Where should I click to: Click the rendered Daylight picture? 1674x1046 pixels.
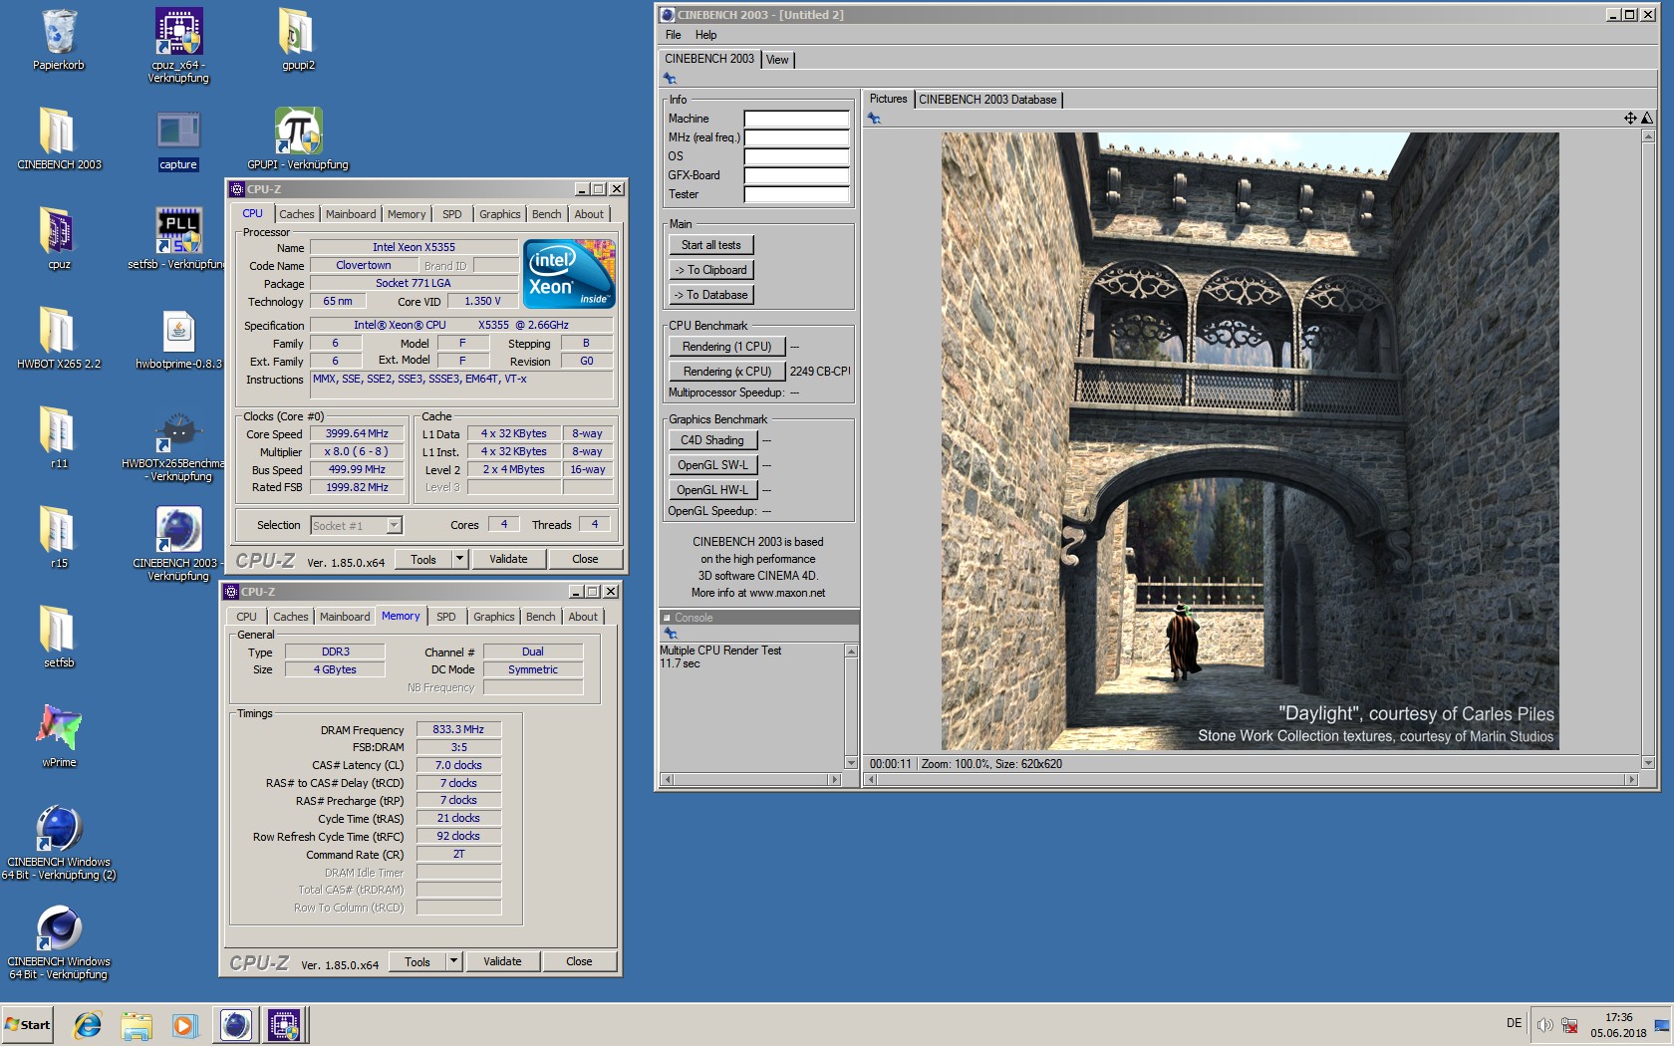click(x=1250, y=440)
